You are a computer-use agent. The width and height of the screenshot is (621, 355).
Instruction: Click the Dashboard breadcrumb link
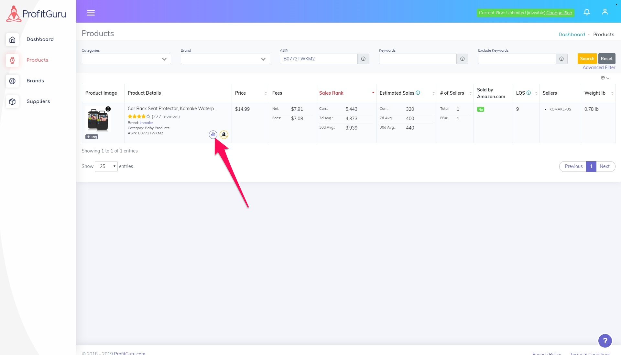pos(572,35)
